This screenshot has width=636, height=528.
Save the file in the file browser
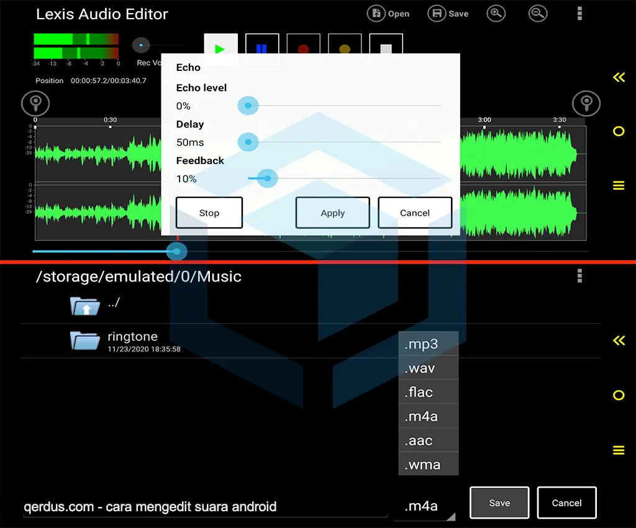(499, 503)
